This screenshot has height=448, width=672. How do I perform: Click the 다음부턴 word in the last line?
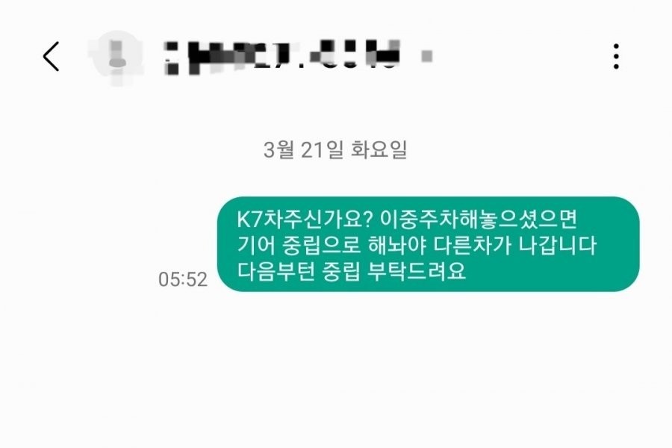pos(276,271)
